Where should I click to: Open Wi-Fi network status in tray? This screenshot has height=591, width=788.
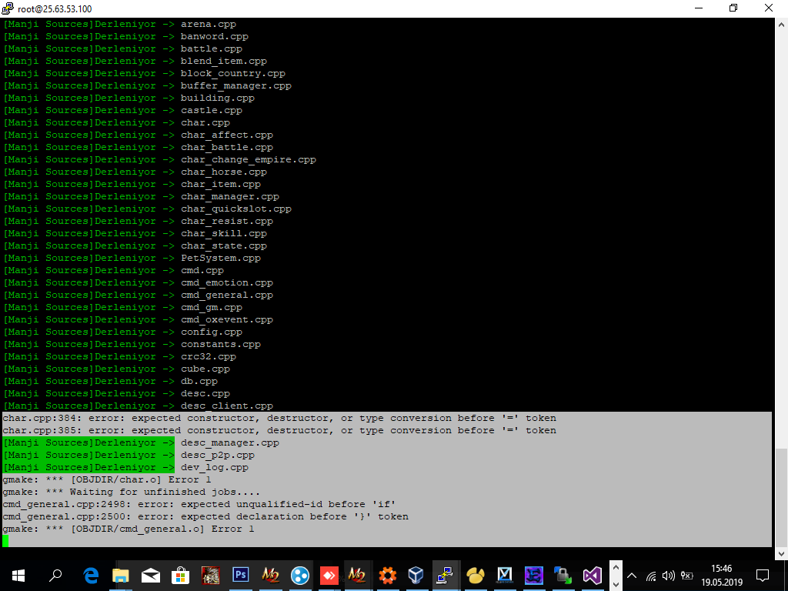[x=651, y=576]
